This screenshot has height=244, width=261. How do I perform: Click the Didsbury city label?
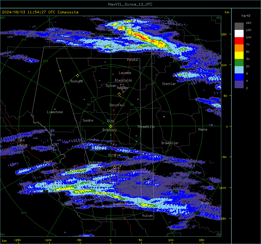109,130
